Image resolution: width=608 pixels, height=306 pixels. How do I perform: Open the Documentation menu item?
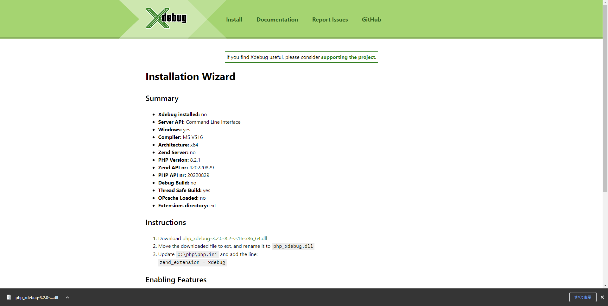277,20
